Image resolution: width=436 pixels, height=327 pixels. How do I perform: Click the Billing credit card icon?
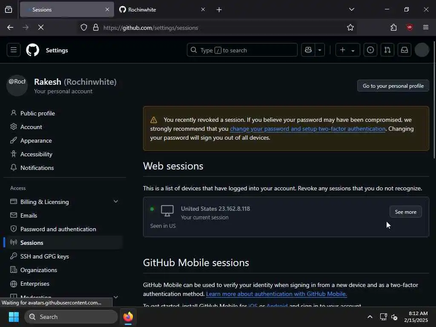pyautogui.click(x=13, y=201)
